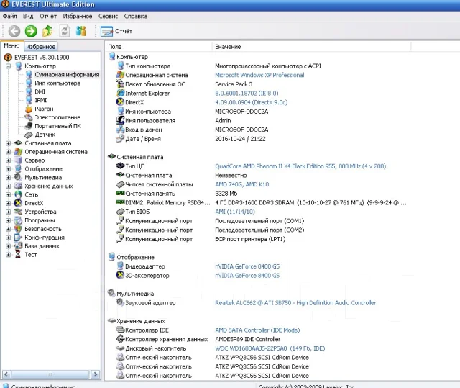460x388 pixels.
Task: Open the AMD SATA Controller (IDE Mode) link
Action: [257, 330]
